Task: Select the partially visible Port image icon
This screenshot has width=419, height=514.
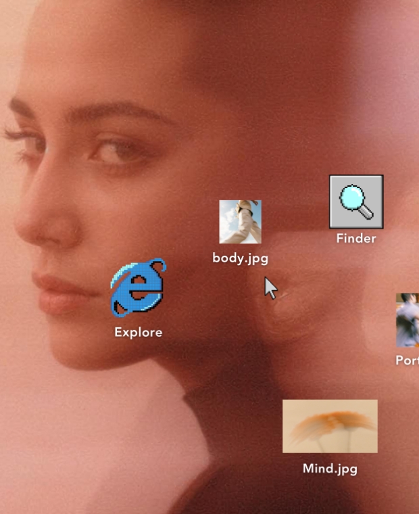Action: [408, 320]
